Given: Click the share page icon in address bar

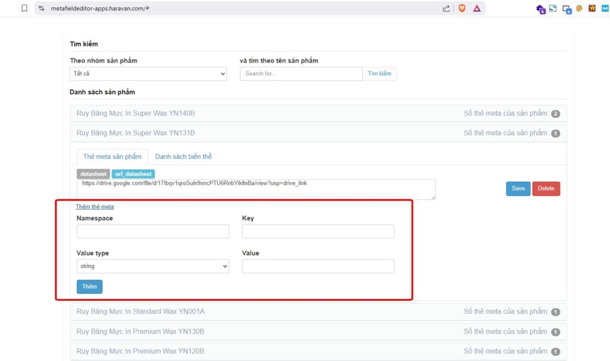Looking at the screenshot, I should pyautogui.click(x=446, y=8).
